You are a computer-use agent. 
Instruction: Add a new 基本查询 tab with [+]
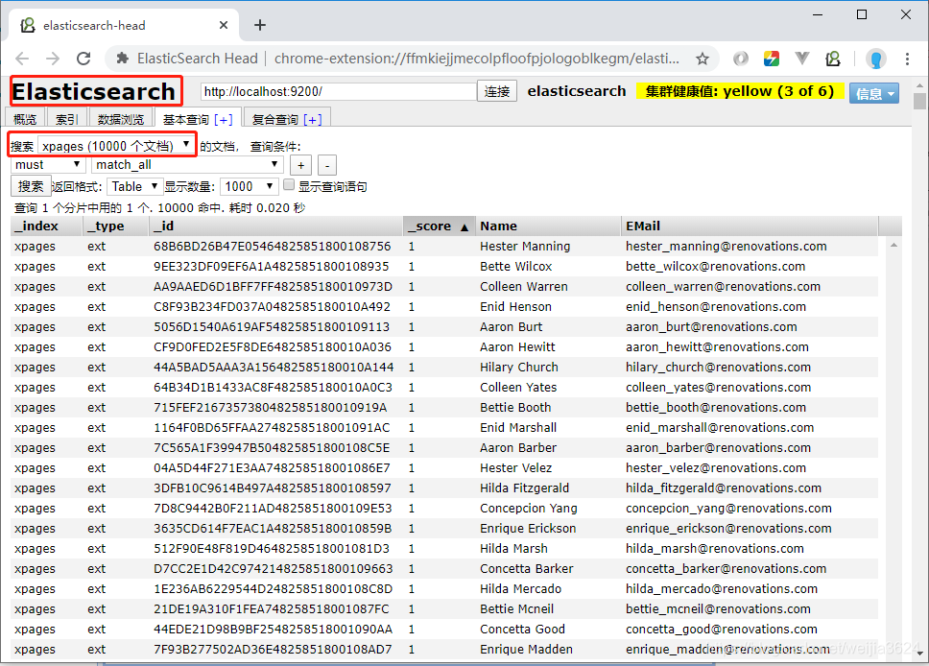(224, 119)
